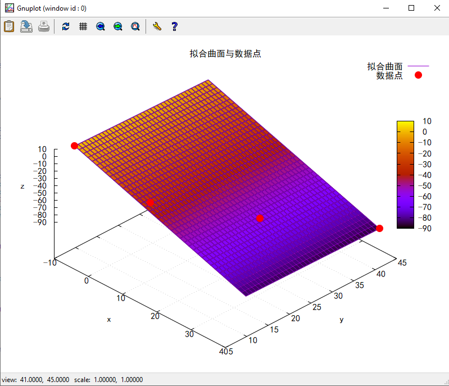Open help with question mark icon
Screen dimensions: 449x386
174,26
